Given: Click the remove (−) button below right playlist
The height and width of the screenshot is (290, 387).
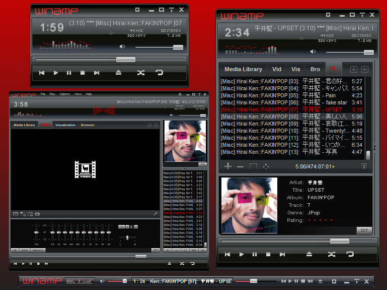Looking at the screenshot, I should pyautogui.click(x=240, y=167).
